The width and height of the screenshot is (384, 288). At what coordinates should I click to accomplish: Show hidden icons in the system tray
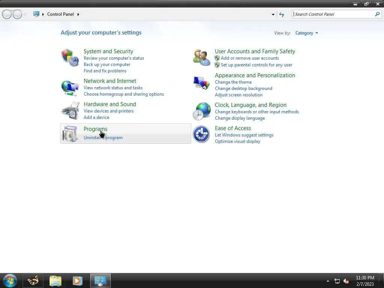coord(328,281)
